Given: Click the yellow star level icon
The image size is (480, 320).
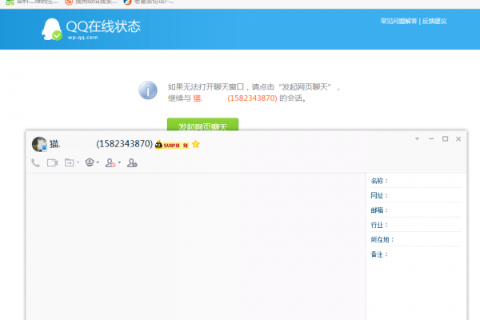Looking at the screenshot, I should [196, 144].
